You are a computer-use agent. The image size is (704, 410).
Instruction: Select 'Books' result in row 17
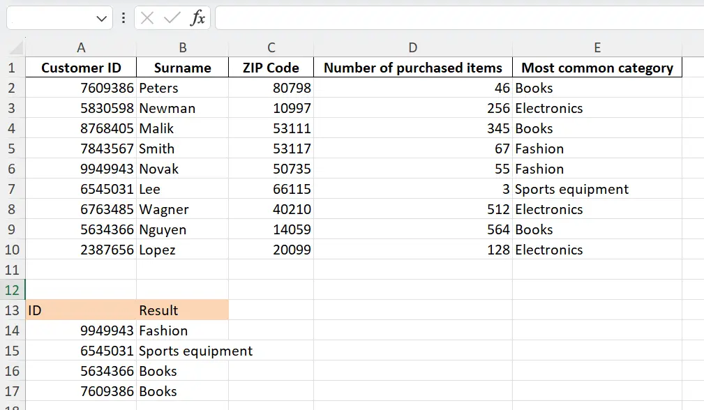(x=182, y=390)
